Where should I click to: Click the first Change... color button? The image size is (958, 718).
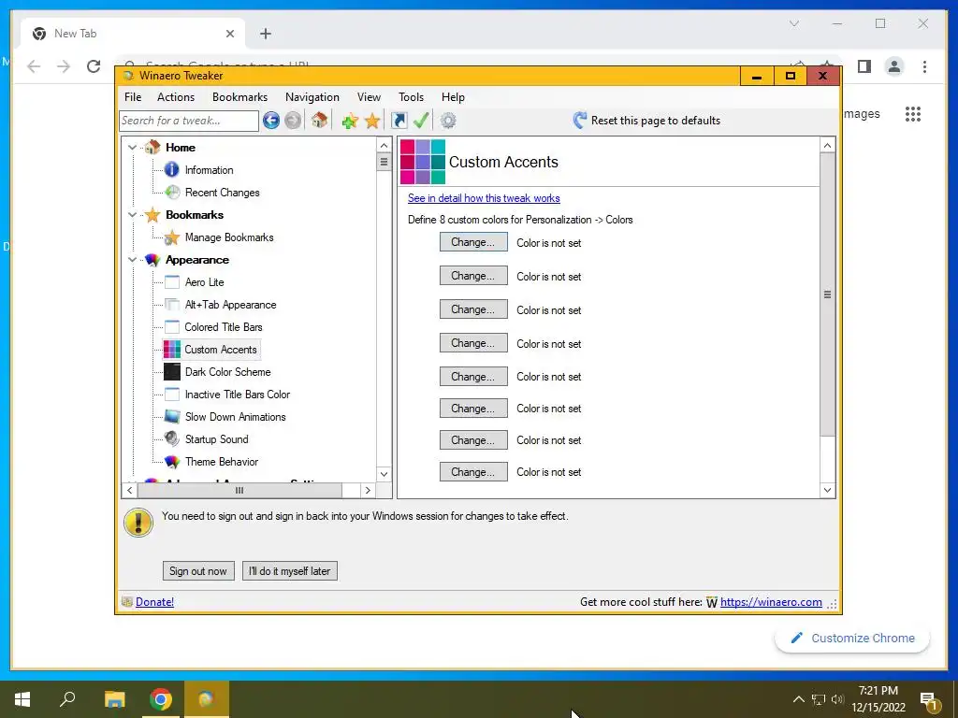[473, 242]
